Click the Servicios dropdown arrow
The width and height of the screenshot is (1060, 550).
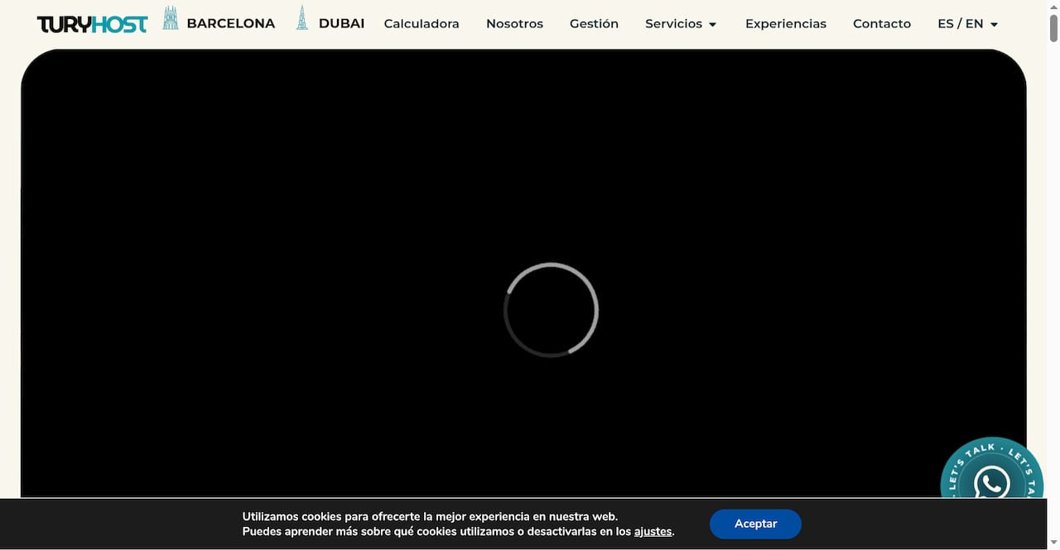coord(712,25)
